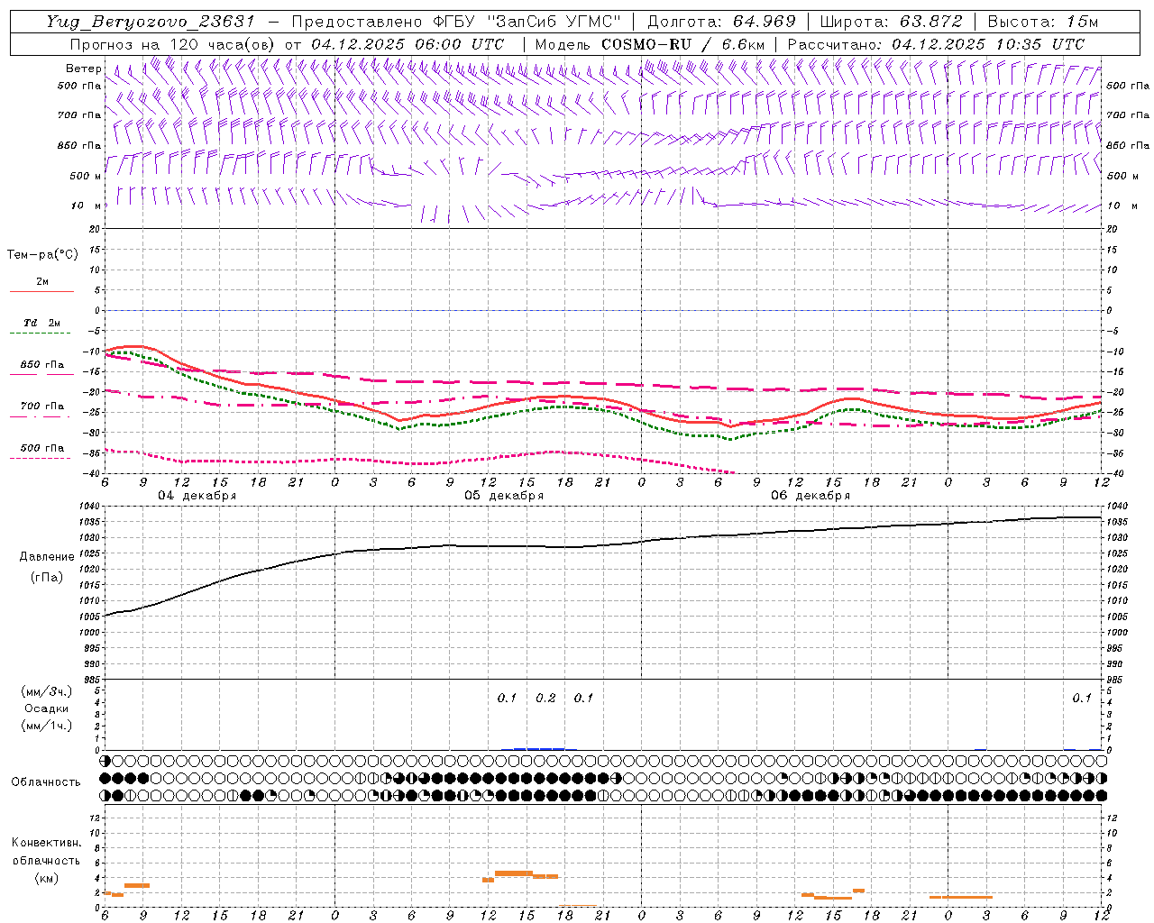Click the blue precipitation bar on 05 December

(x=539, y=748)
